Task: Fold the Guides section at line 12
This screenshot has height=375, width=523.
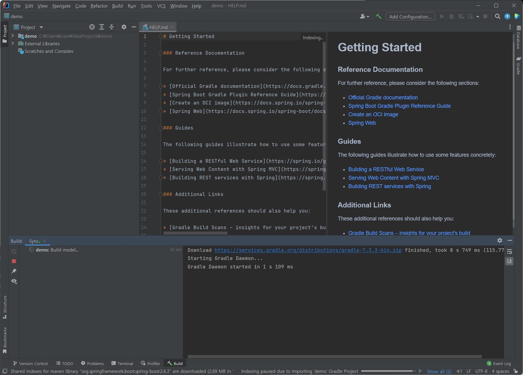Action: point(161,128)
